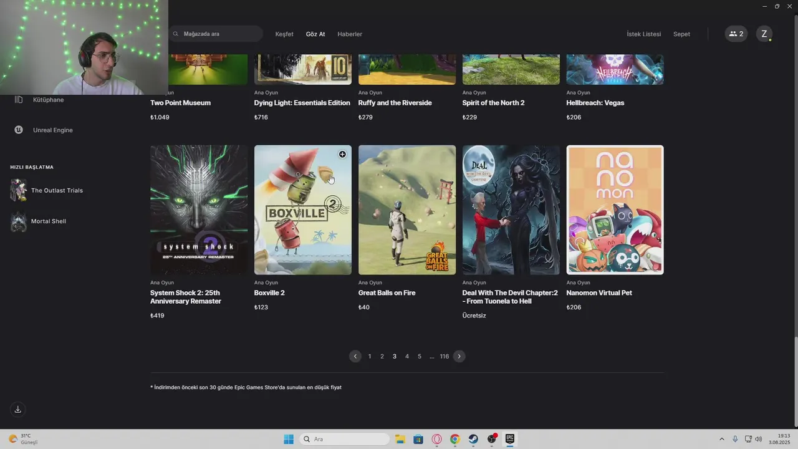Open Great Balls on Fire cover thumbnail
The image size is (798, 449).
[x=407, y=210]
